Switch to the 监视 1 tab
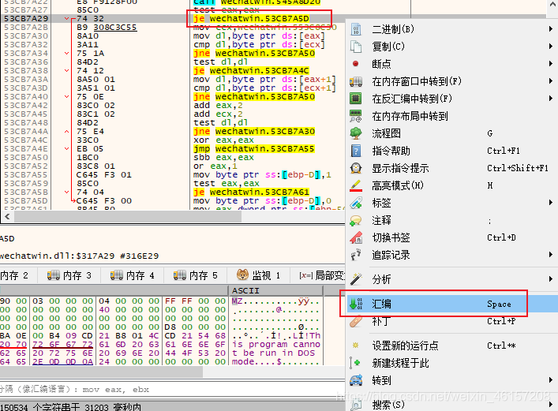Image resolution: width=558 pixels, height=411 pixels. coord(258,275)
